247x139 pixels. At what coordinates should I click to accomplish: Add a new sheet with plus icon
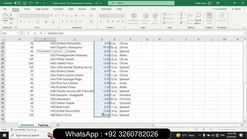(x=58, y=125)
